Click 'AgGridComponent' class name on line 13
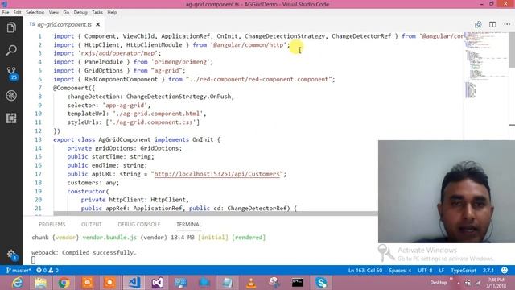Viewport: 515px width, 290px height. coord(125,139)
